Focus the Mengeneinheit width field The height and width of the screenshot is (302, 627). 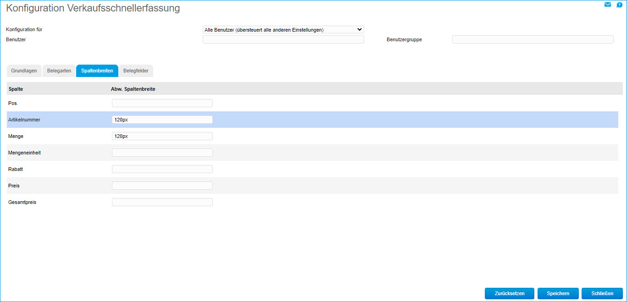coord(162,153)
